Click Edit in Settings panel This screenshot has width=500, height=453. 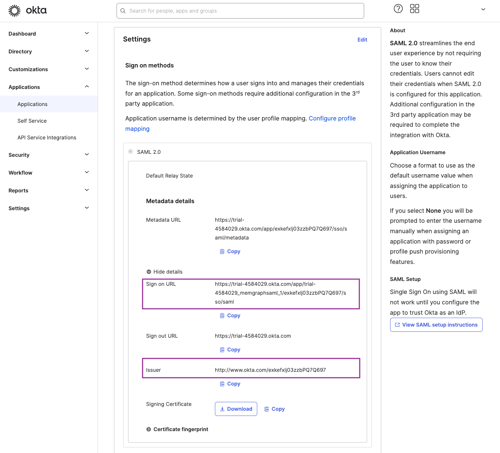[x=362, y=40]
